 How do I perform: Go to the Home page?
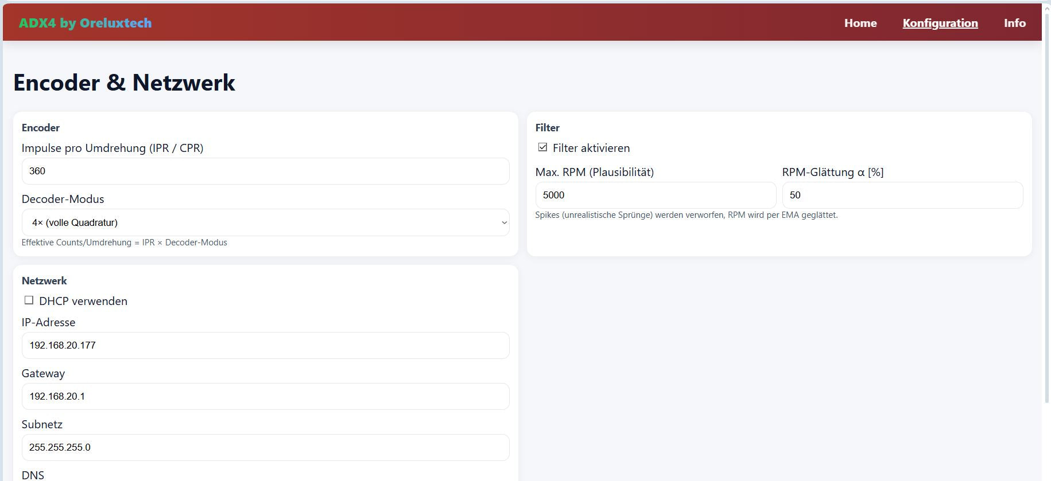[860, 23]
